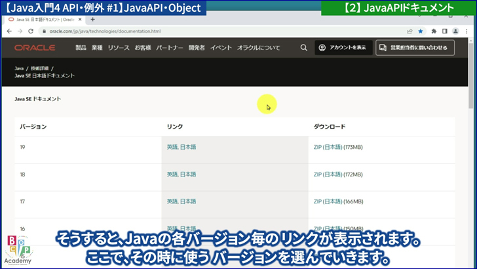477x269 pixels.
Task: Click the Oracle site search magnifier icon
Action: pyautogui.click(x=303, y=47)
